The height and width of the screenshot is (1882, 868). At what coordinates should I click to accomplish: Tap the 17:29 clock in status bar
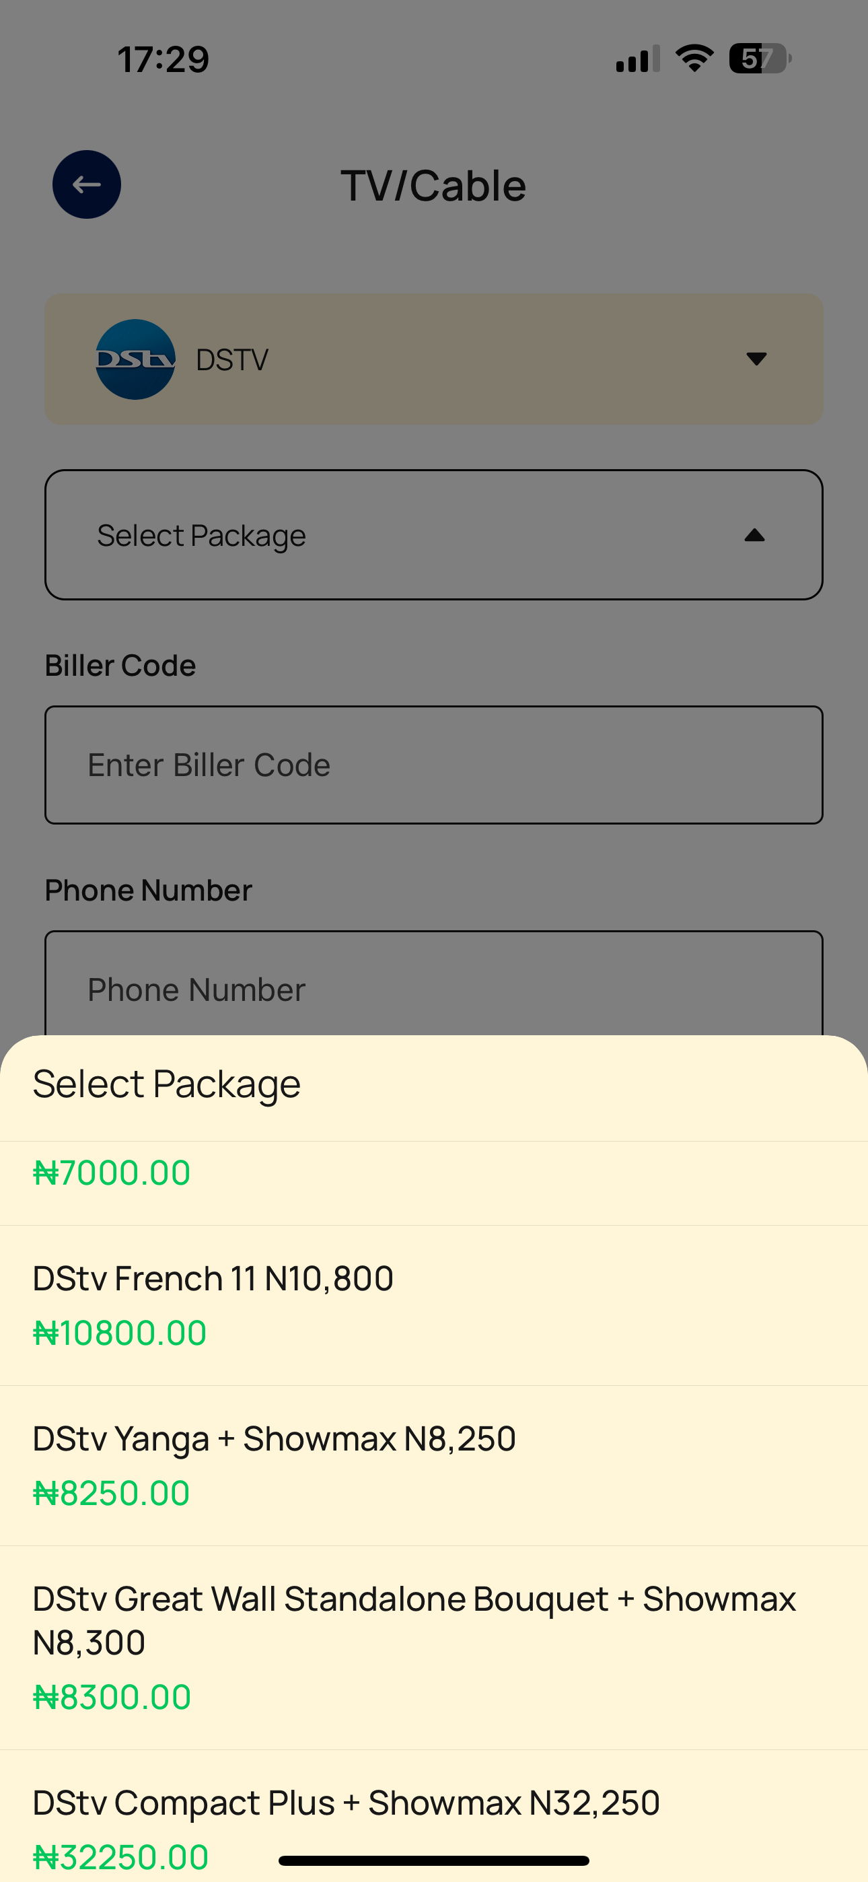point(163,59)
